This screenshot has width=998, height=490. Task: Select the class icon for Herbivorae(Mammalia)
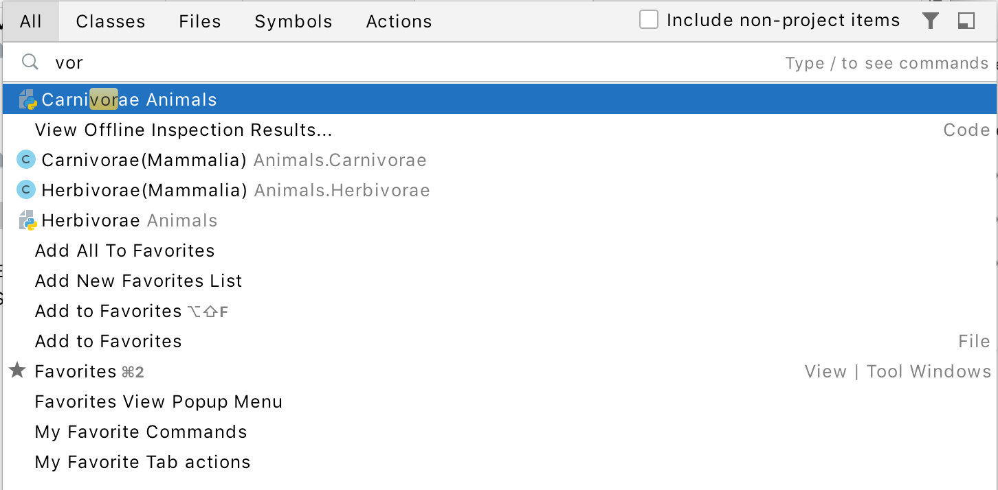click(x=25, y=190)
